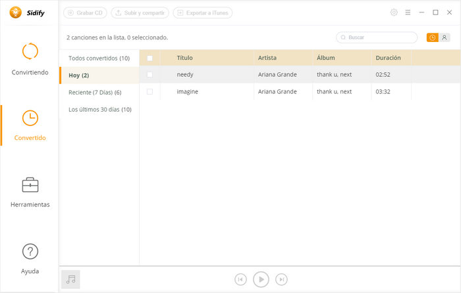Go to the Convirtiendo section
The width and height of the screenshot is (461, 293).
tap(30, 59)
